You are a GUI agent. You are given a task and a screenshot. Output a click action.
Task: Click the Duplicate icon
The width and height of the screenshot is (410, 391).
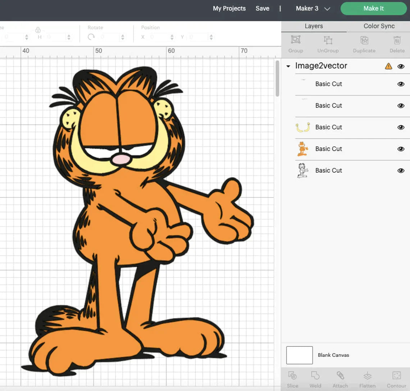pyautogui.click(x=364, y=40)
